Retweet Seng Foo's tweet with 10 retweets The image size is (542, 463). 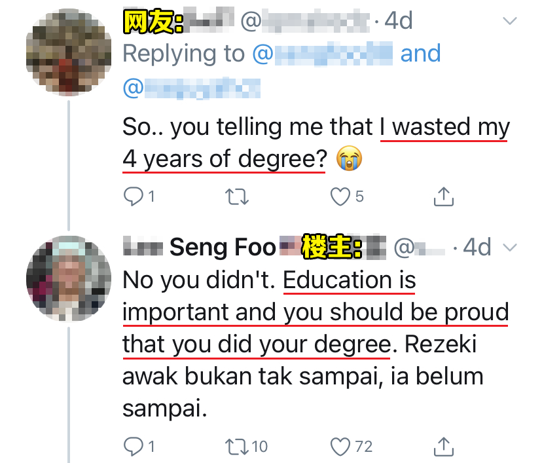(236, 447)
